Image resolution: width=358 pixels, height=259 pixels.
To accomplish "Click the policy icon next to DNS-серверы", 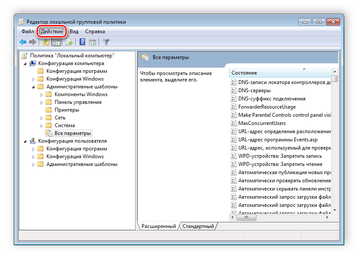I will (x=234, y=90).
